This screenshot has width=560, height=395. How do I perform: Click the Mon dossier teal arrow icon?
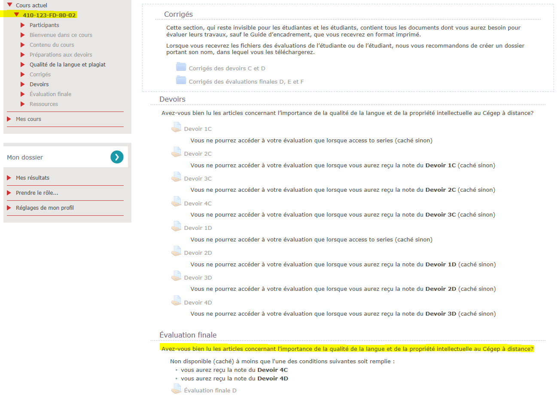[x=117, y=157]
